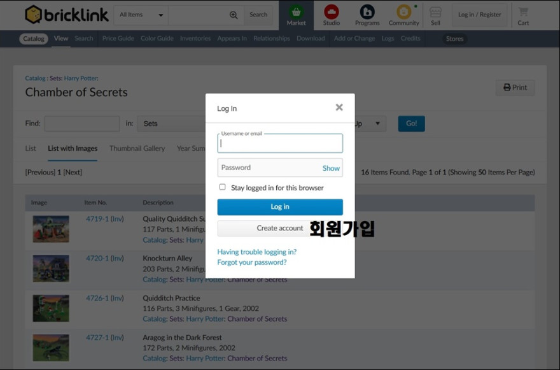Open the sort order dropdown beside Go!
Viewport: 560px width, 370px height.
370,124
